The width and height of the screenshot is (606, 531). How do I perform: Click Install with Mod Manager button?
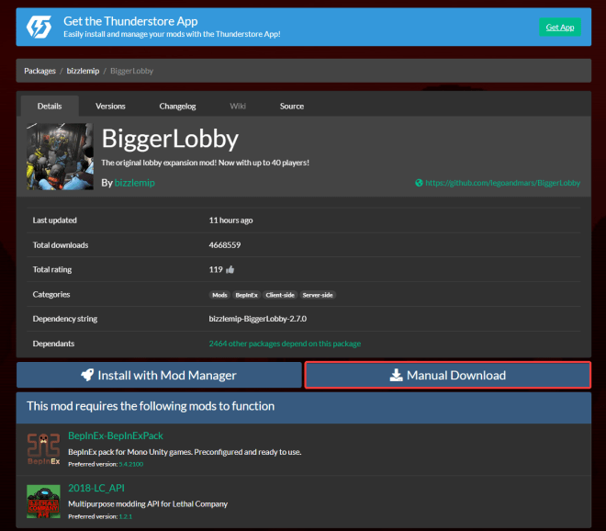[159, 375]
